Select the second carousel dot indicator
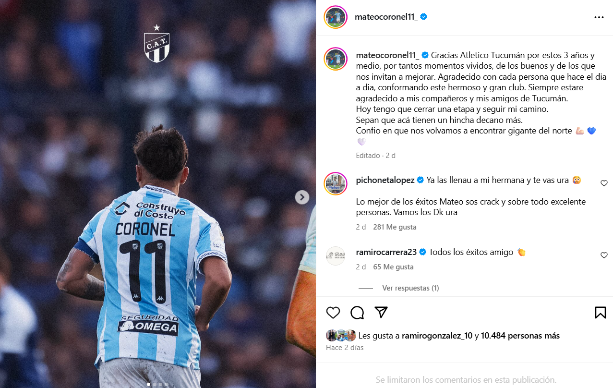Screen dimensions: 613x388 [155, 384]
